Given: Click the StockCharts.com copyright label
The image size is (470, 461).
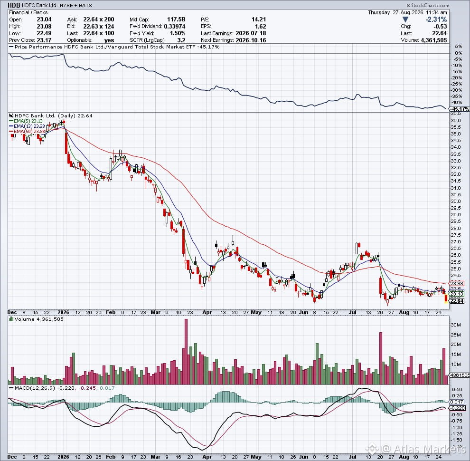Looking at the screenshot, I should pyautogui.click(x=428, y=5).
